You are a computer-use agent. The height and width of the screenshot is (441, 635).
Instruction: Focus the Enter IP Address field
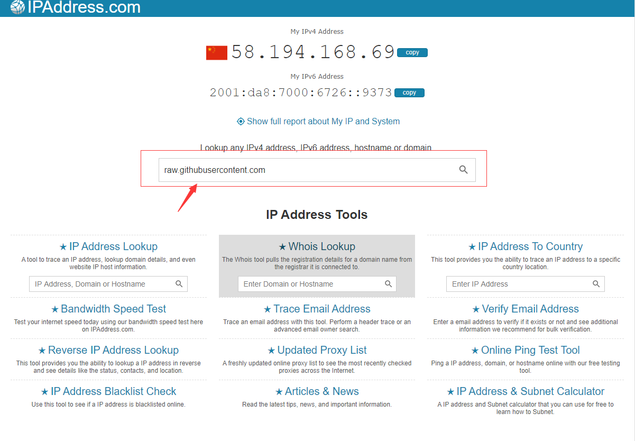[x=526, y=284]
